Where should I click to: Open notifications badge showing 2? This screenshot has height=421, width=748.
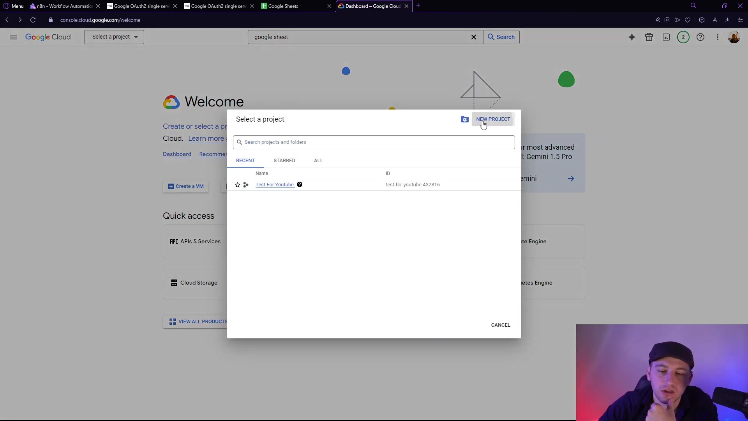coord(683,37)
